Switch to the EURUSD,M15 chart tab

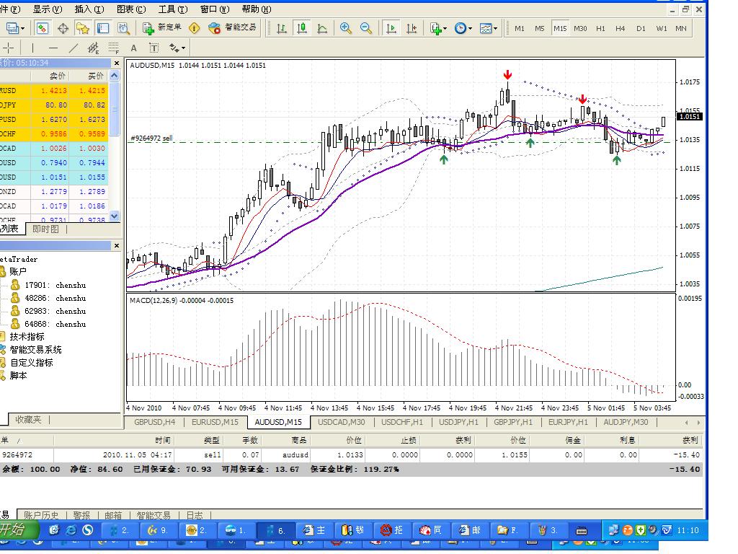click(x=215, y=422)
